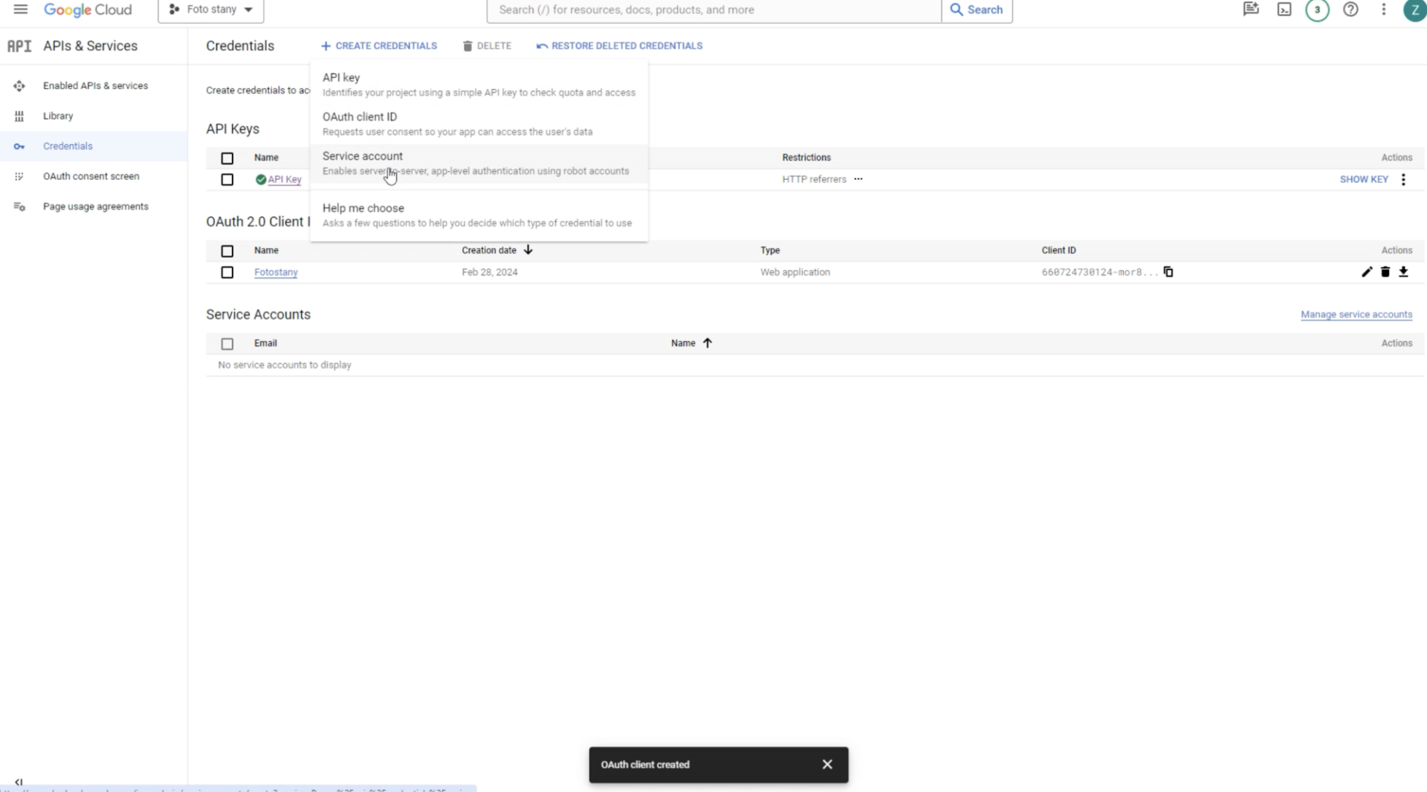Click the Enabled APIs sidebar icon

point(19,85)
